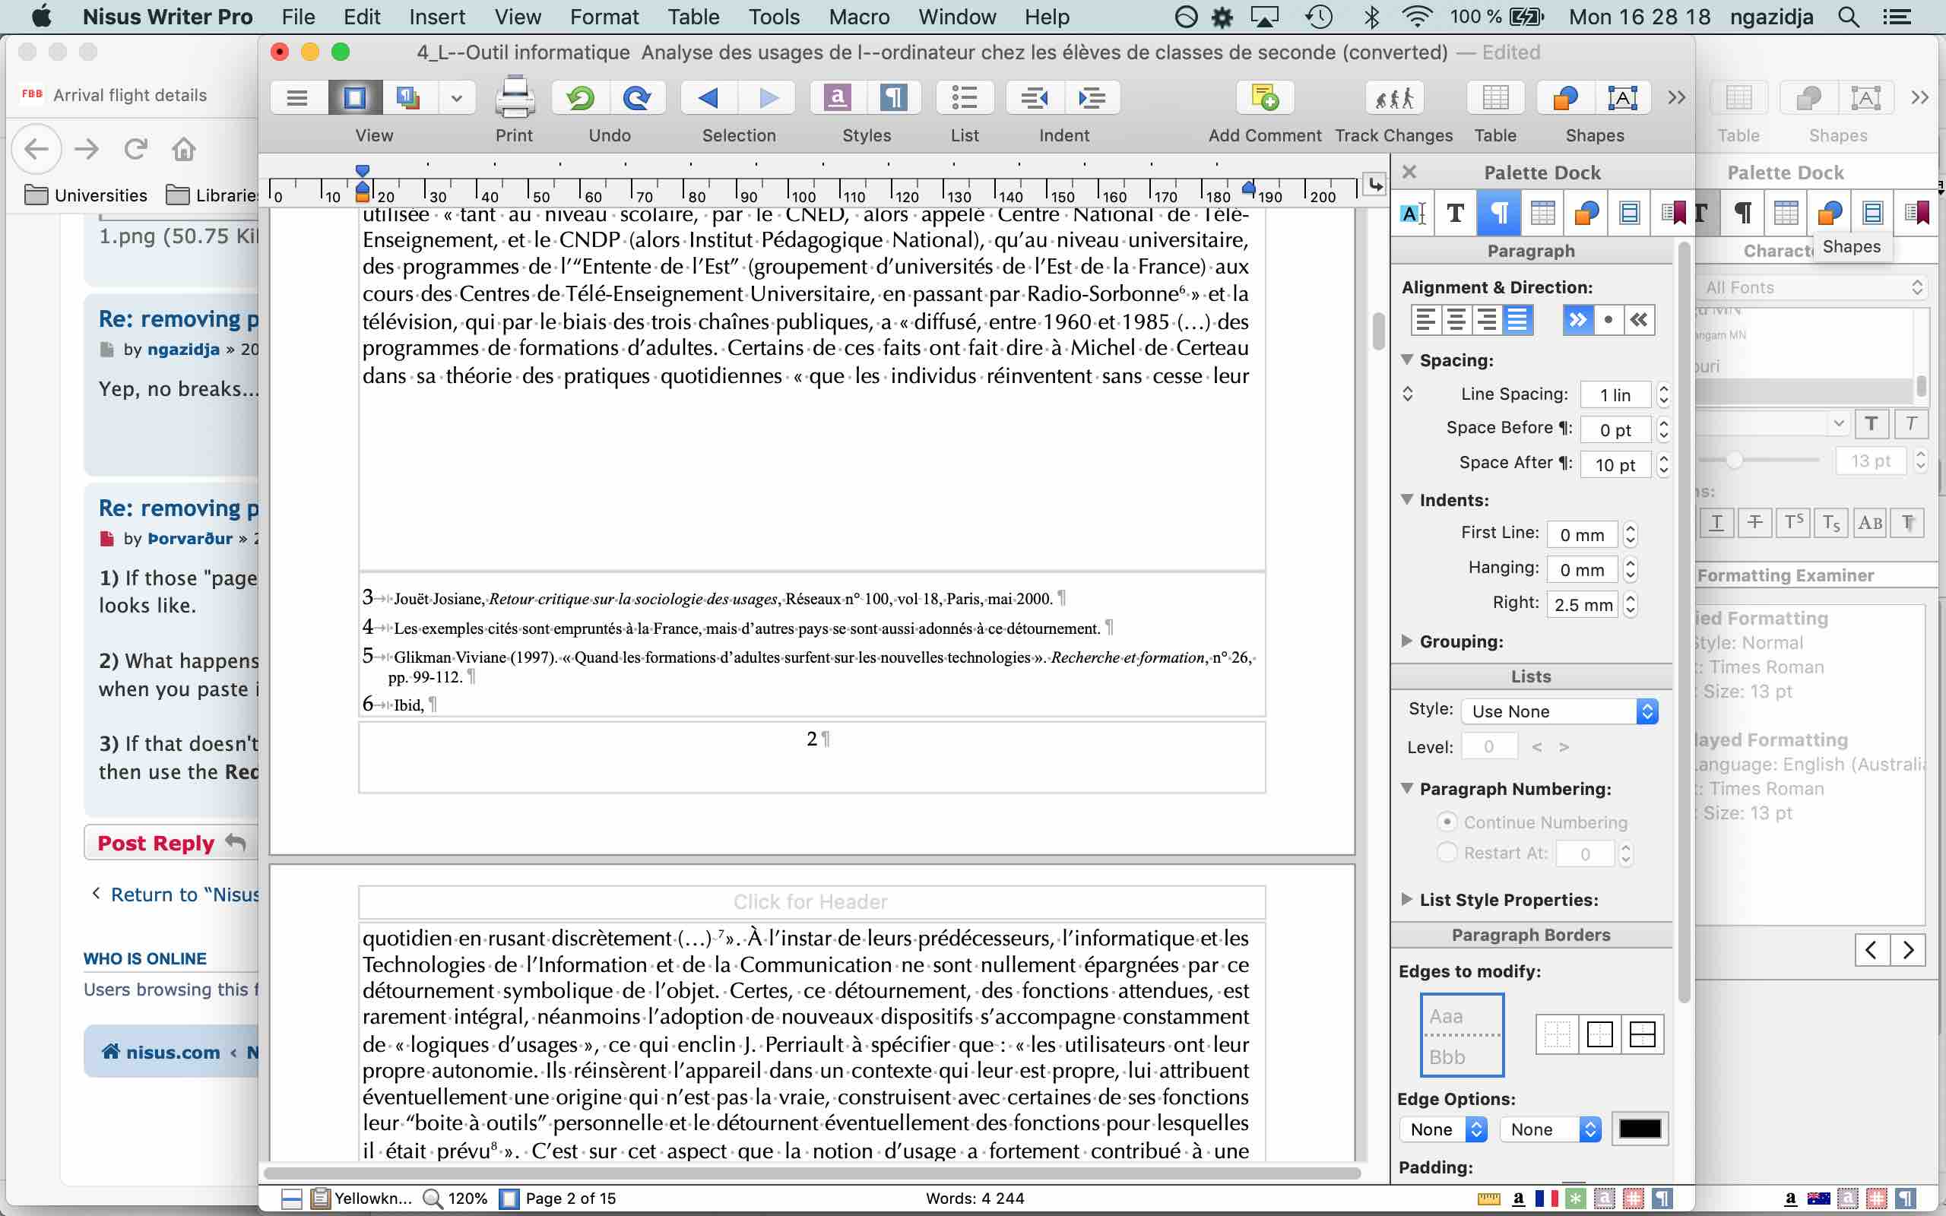
Task: Open Table palette group in front dock
Action: [1542, 213]
